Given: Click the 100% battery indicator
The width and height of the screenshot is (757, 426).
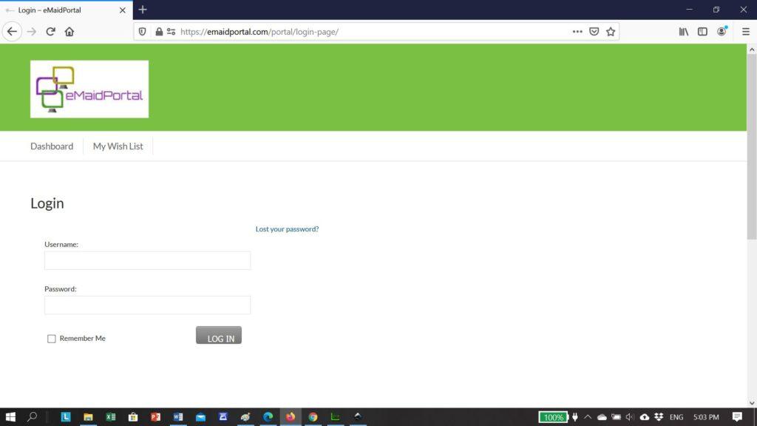Looking at the screenshot, I should click(553, 417).
